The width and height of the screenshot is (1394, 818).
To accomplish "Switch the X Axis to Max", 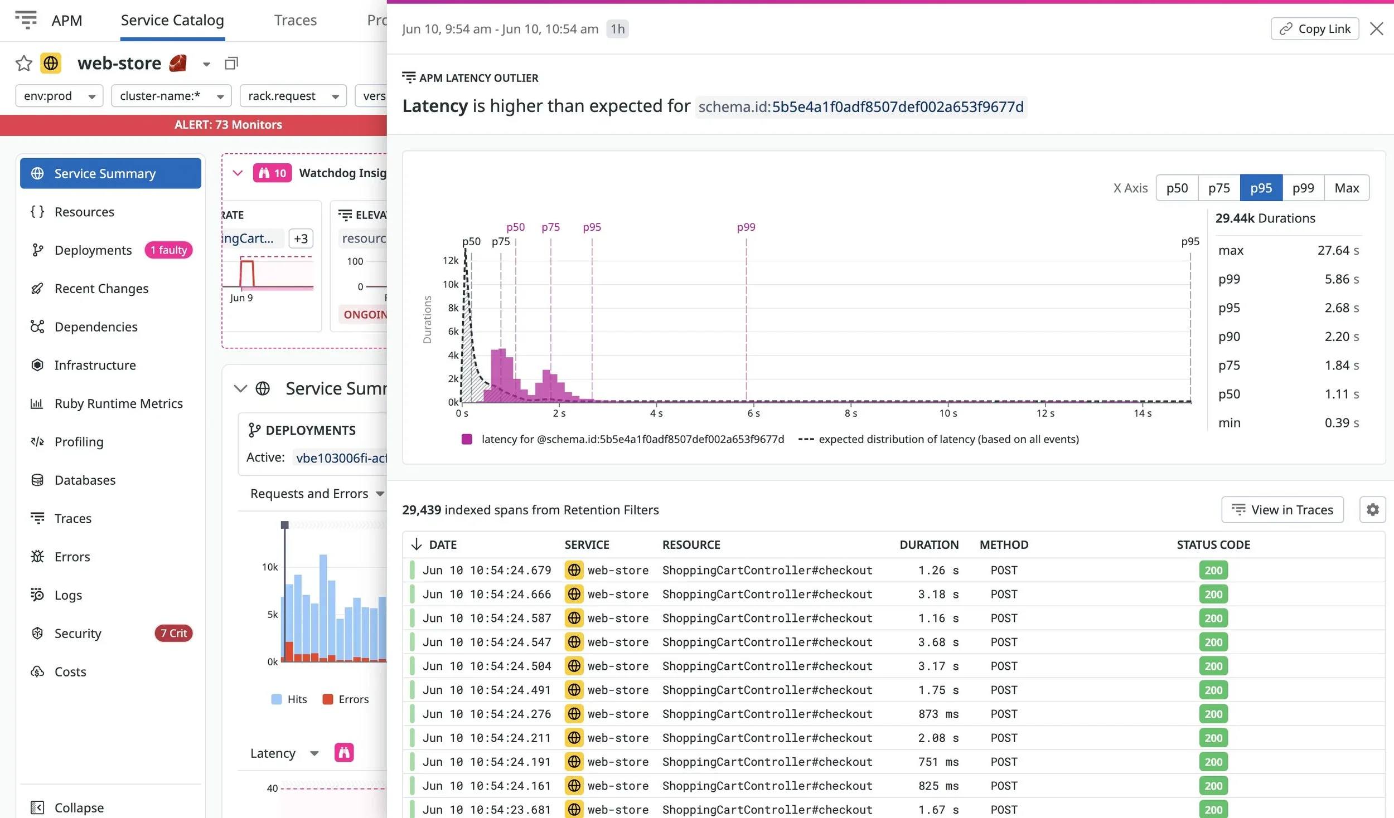I will (1346, 187).
